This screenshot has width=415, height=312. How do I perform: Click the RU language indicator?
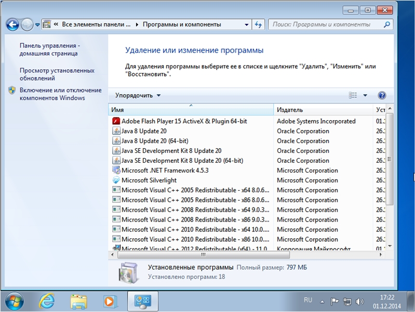[x=308, y=300]
